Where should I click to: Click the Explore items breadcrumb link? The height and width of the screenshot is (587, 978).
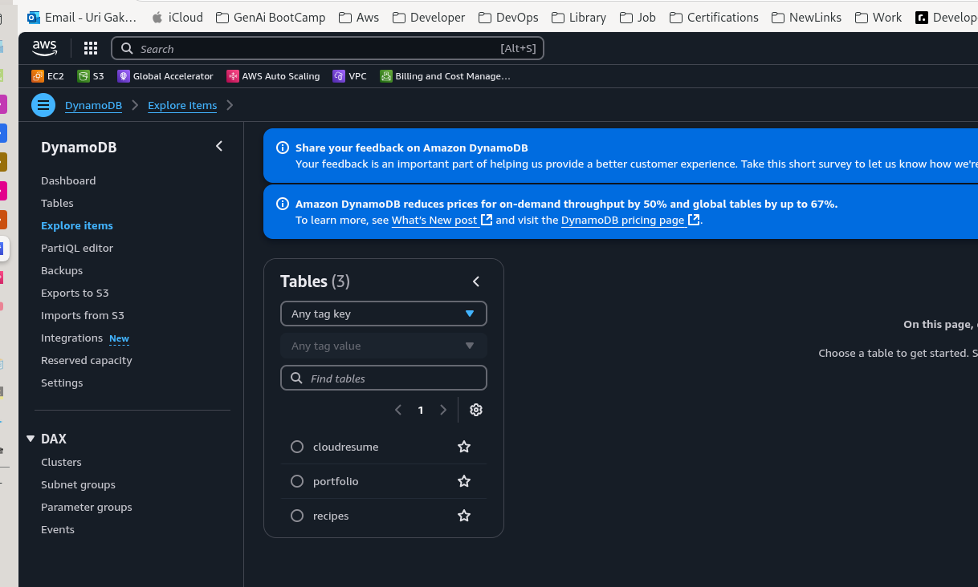(x=182, y=105)
